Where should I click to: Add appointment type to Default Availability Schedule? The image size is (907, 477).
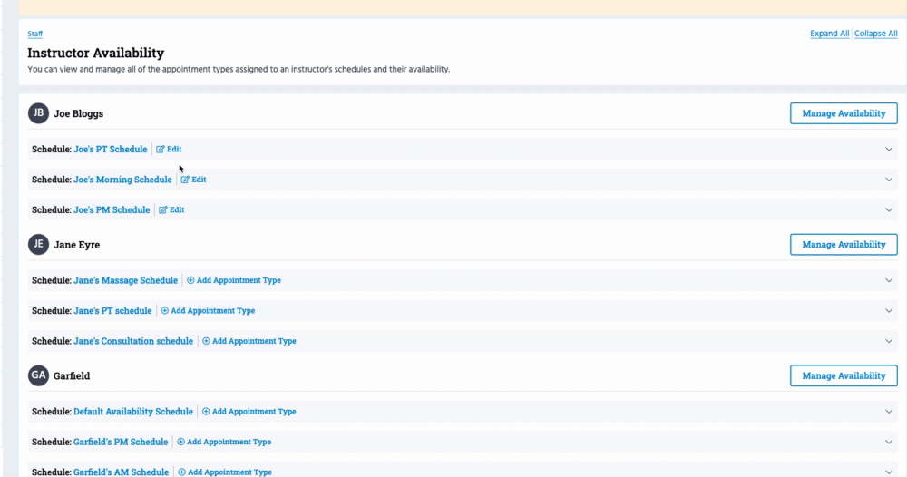point(249,412)
